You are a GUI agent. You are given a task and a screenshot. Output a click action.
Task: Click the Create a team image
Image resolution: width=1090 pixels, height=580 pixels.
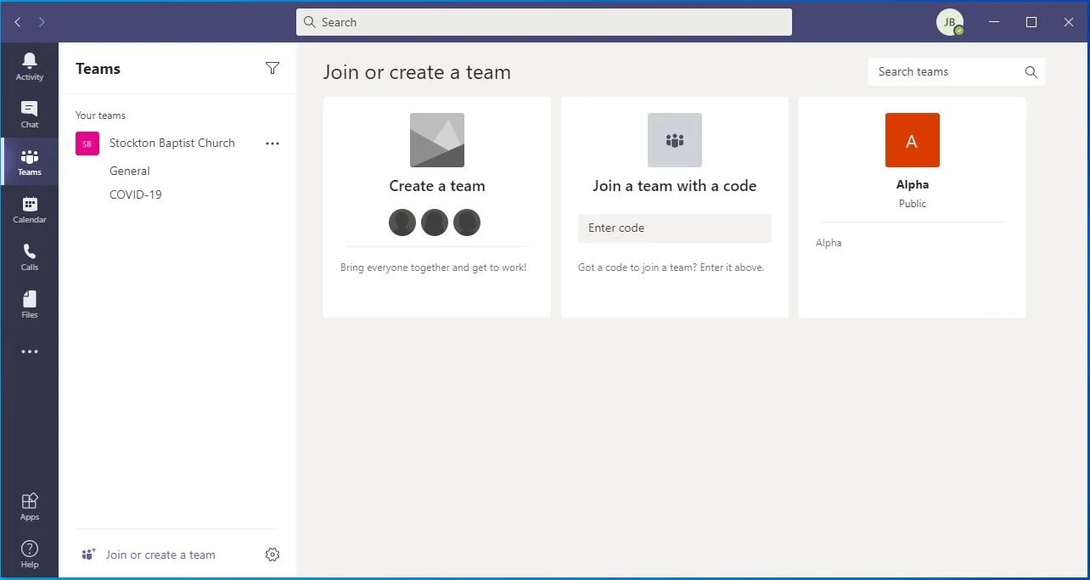click(437, 140)
